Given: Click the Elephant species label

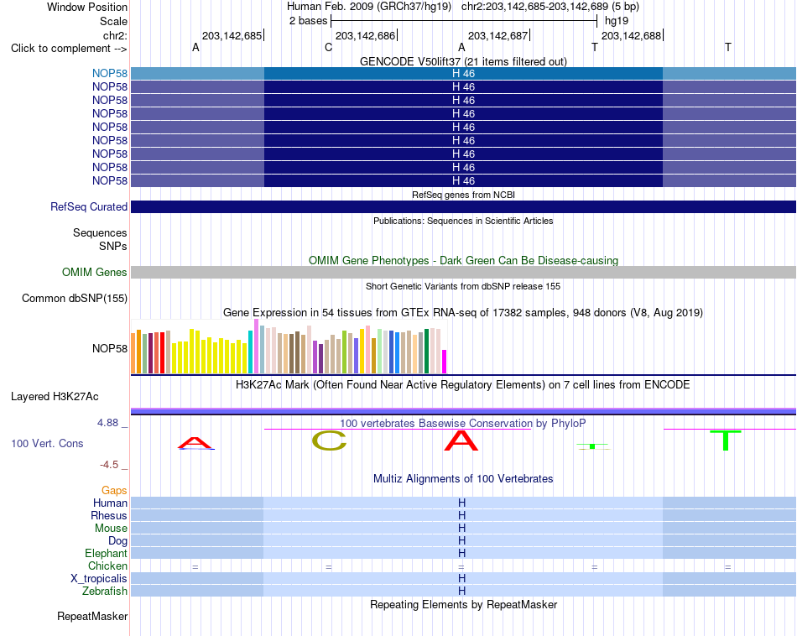Looking at the screenshot, I should tap(106, 553).
